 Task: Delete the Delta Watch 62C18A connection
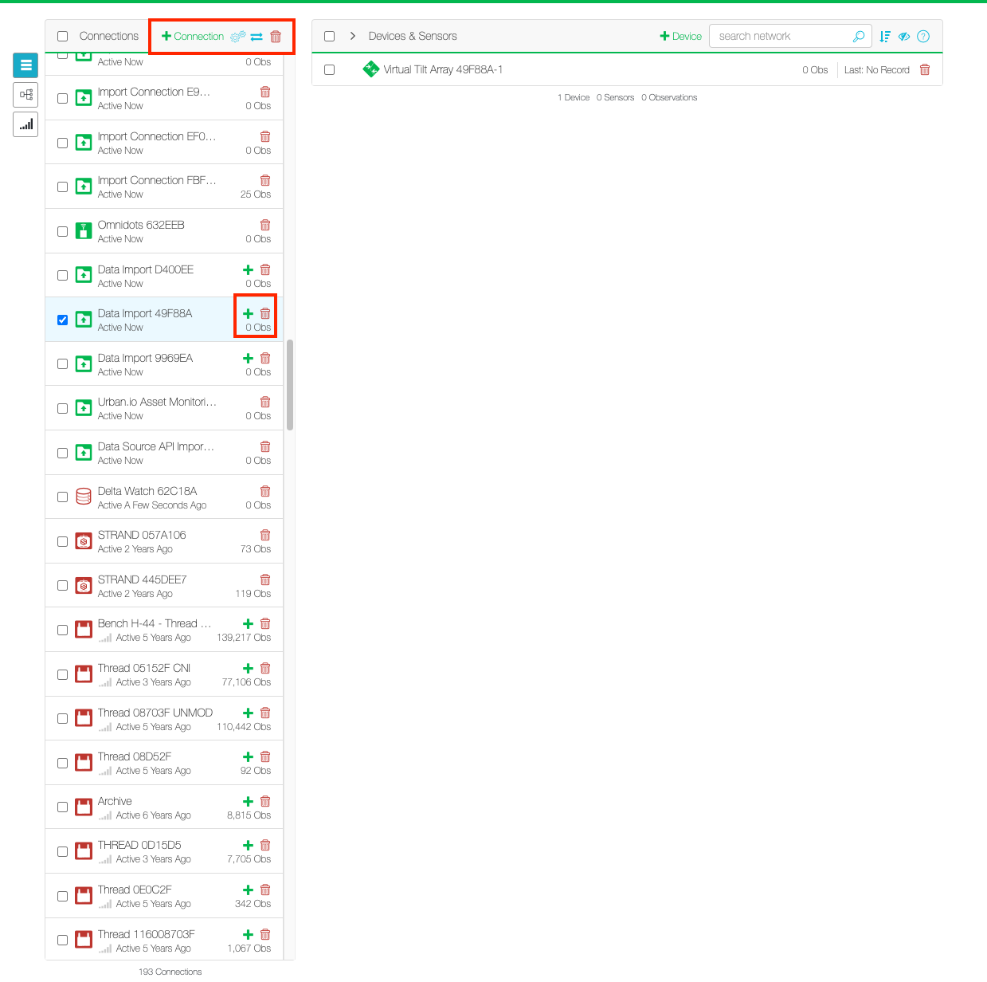[265, 491]
